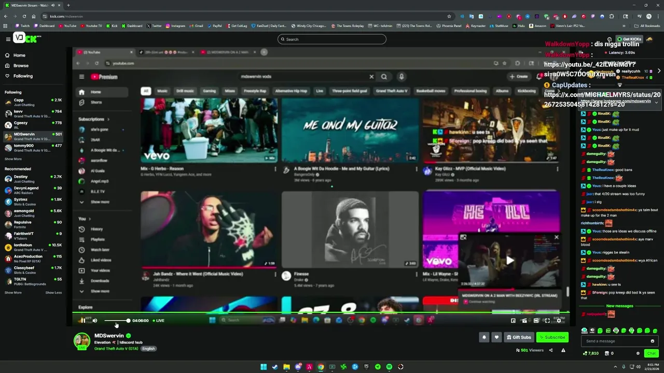Open asmongold in Recommended channels
The height and width of the screenshot is (373, 664).
(x=33, y=213)
